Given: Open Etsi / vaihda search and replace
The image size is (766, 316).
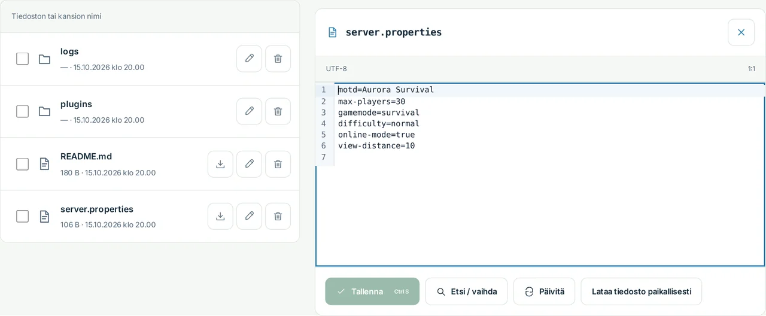Looking at the screenshot, I should click(466, 291).
